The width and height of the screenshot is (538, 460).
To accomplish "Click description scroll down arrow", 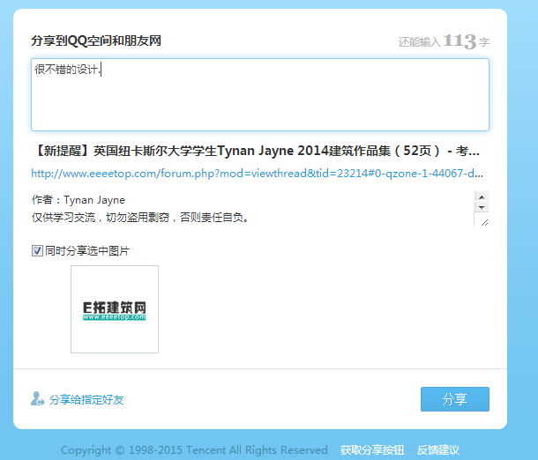I will point(482,207).
